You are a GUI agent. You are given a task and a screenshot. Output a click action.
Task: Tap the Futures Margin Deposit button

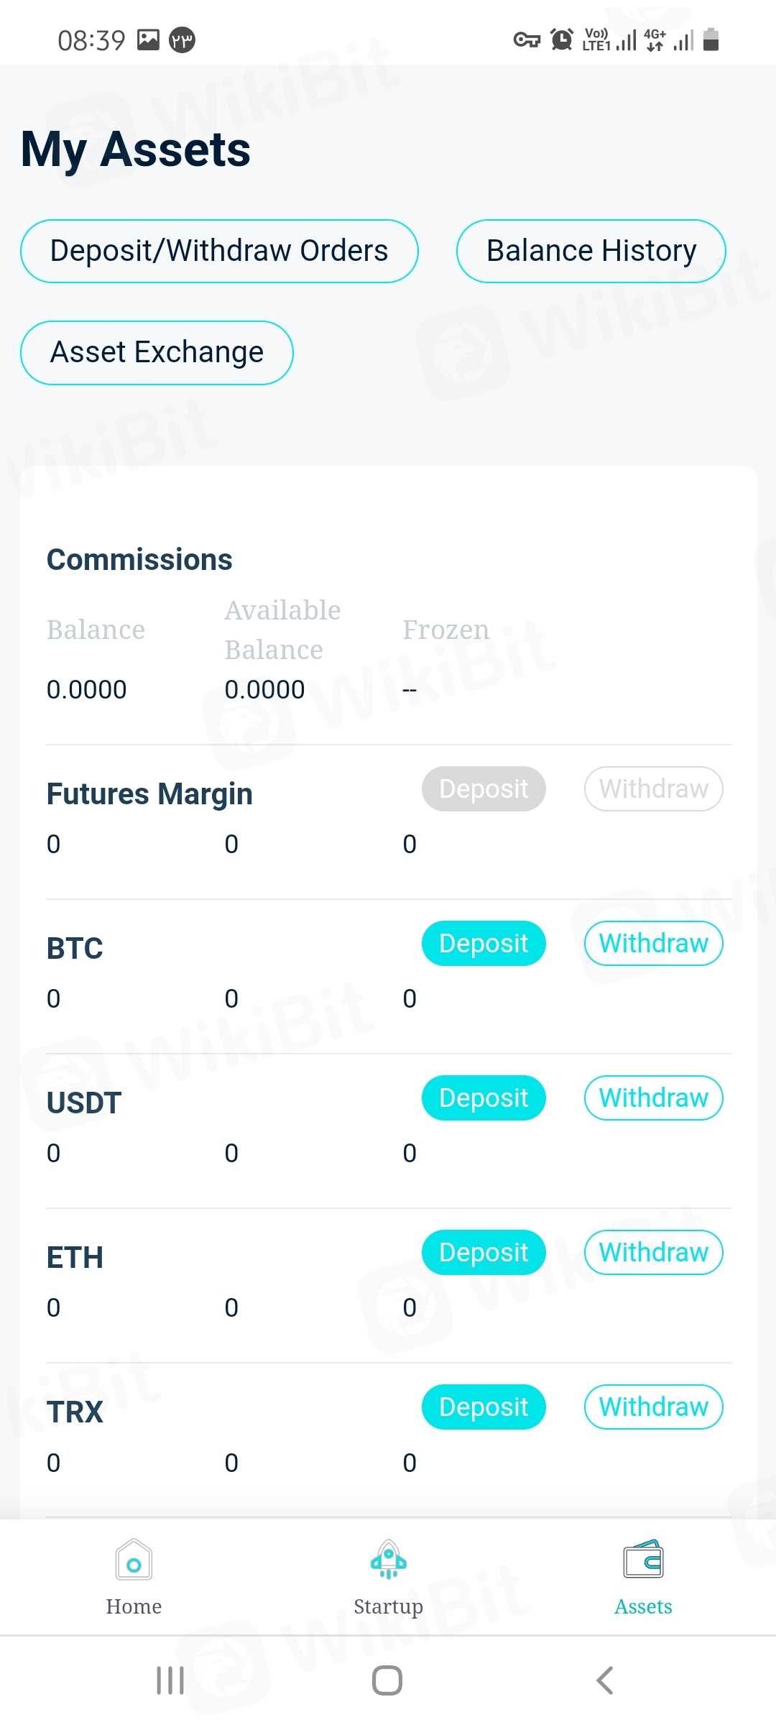click(484, 788)
